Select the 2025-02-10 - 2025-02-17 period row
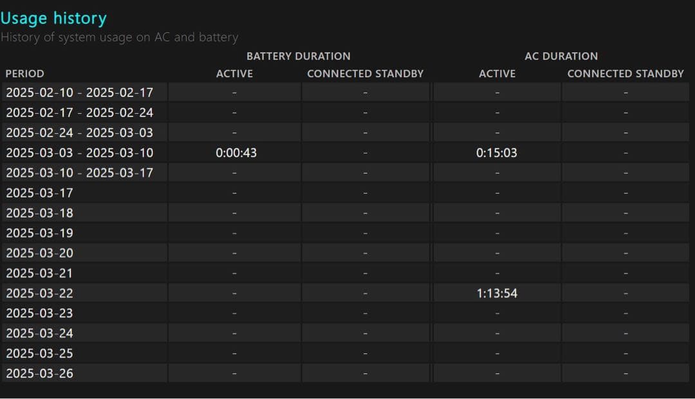 pyautogui.click(x=80, y=92)
